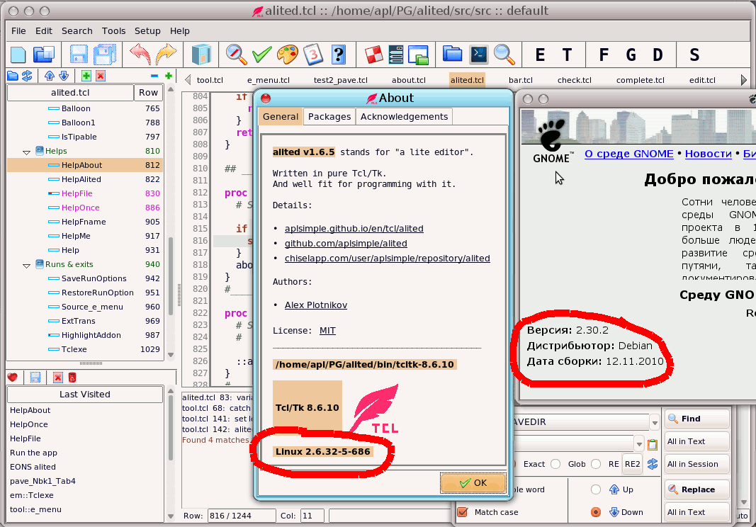Add a unit with the green plus box
756x527 pixels.
point(86,76)
